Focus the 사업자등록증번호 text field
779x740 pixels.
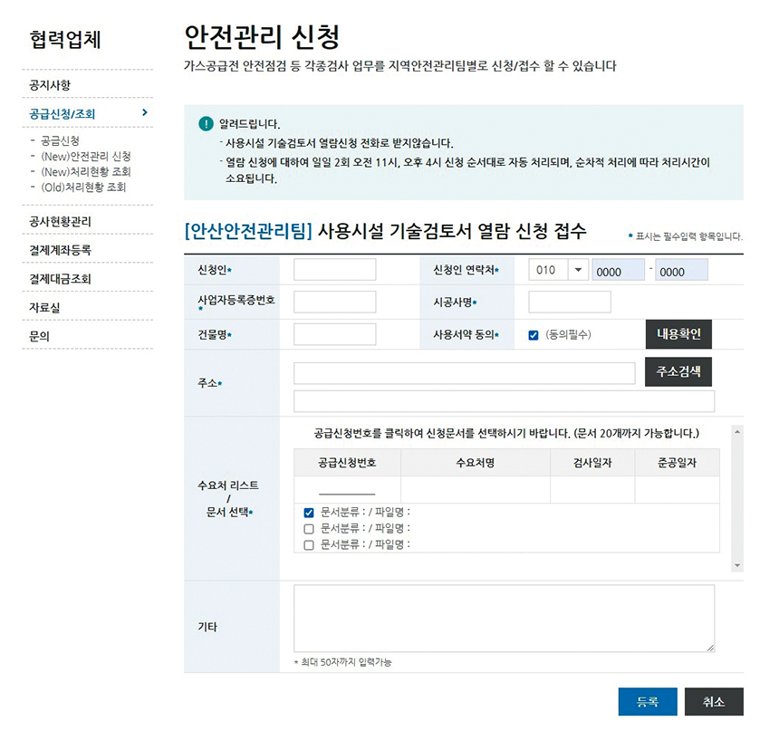coord(334,302)
